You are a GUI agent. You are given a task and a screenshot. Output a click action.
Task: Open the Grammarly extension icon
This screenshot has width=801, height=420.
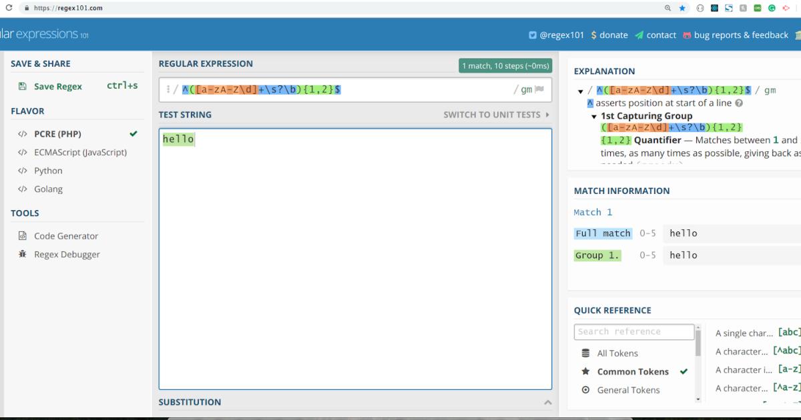772,8
